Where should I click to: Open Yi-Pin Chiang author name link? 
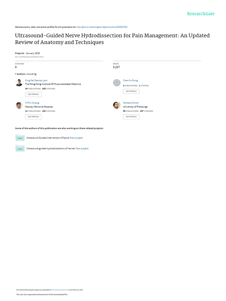[32, 103]
